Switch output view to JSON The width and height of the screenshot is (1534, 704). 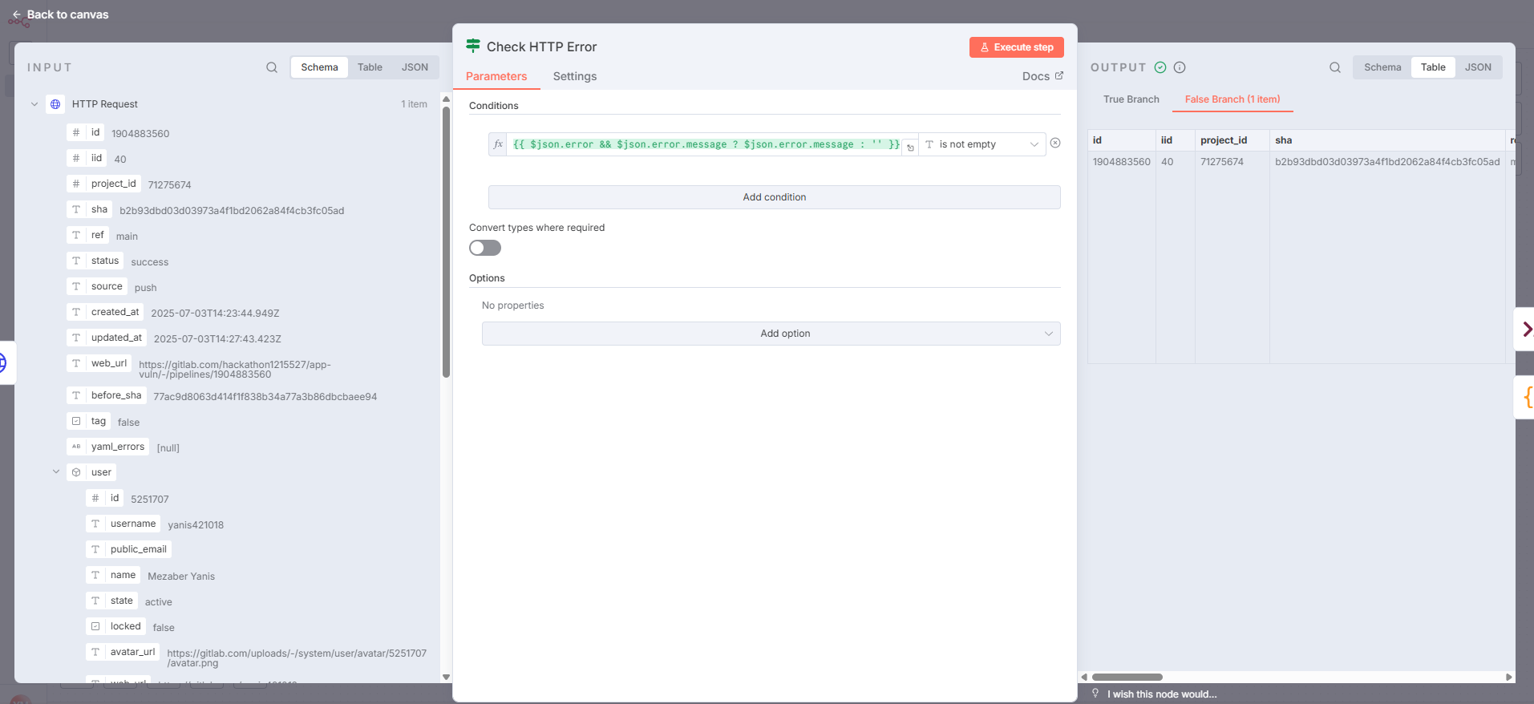tap(1477, 67)
